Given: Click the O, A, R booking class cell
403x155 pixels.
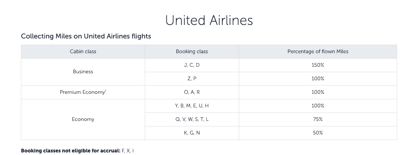Looking at the screenshot, I should pyautogui.click(x=192, y=92).
